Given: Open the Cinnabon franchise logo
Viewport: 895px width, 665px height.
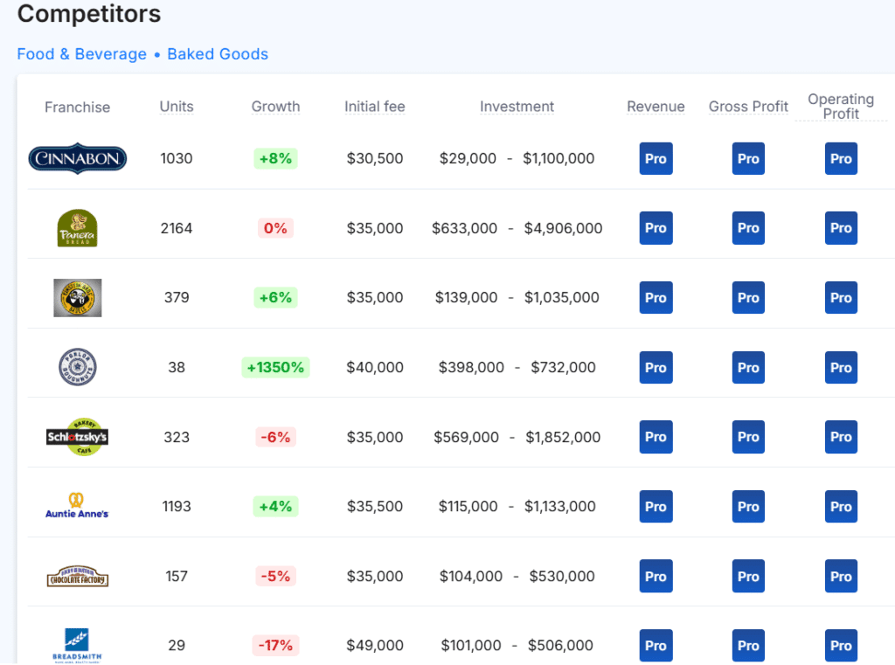Looking at the screenshot, I should tap(77, 159).
